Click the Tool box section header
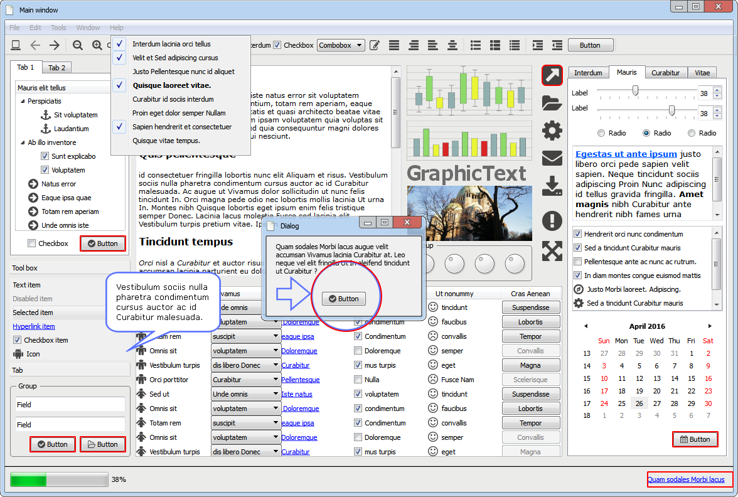The width and height of the screenshot is (738, 497). pyautogui.click(x=70, y=268)
